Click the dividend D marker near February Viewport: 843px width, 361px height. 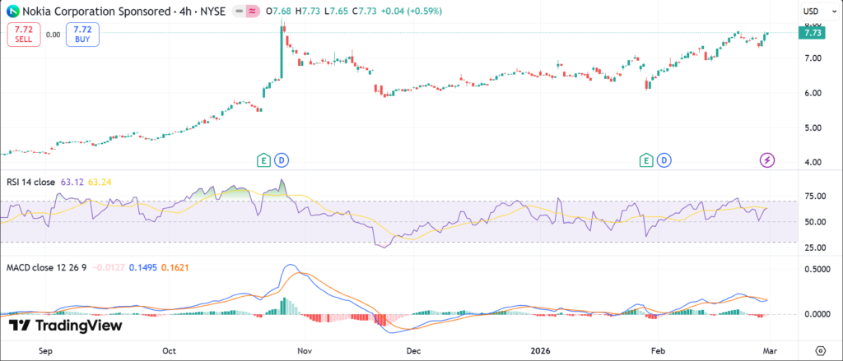(664, 160)
